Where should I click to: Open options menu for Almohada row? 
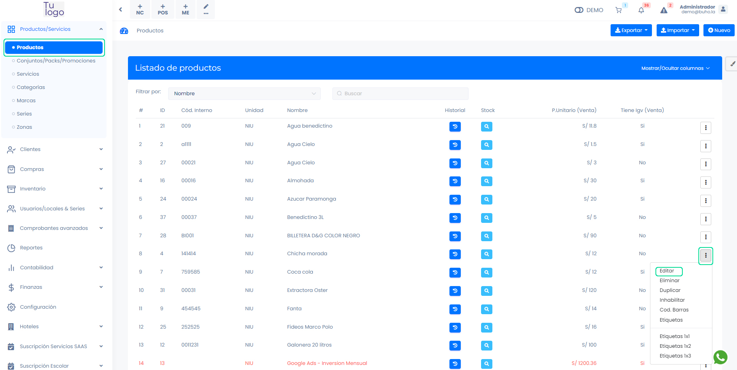[x=705, y=182]
